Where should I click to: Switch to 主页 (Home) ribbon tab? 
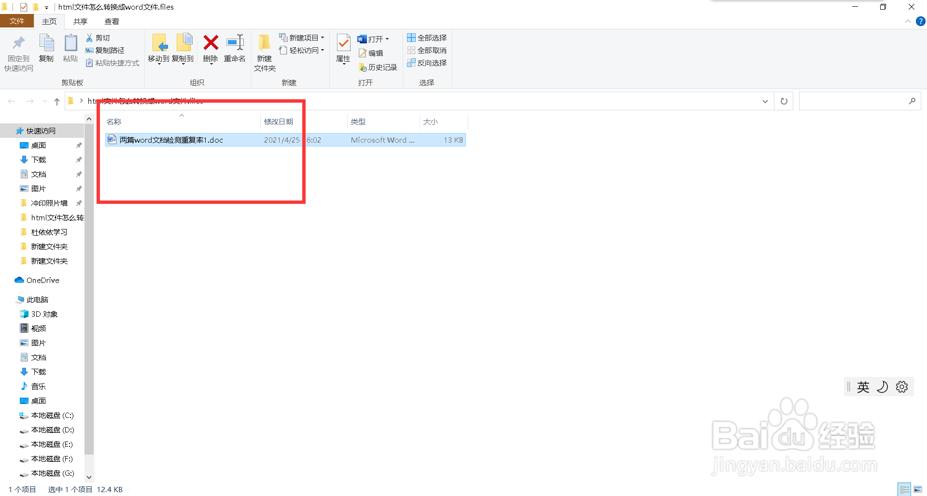[x=49, y=21]
